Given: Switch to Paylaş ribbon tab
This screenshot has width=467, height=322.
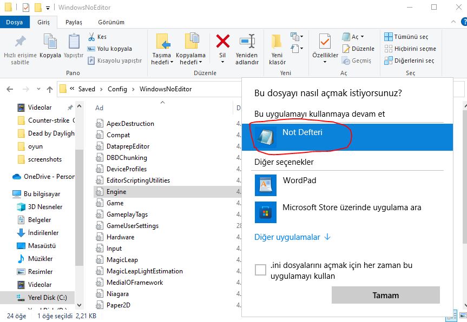Looking at the screenshot, I should tap(74, 22).
